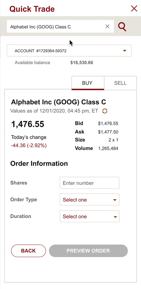141x289 pixels.
Task: Select the BUY tab
Action: (88, 83)
